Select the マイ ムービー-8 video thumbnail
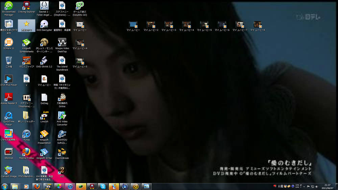This screenshot has height=190, width=338. coord(258,26)
